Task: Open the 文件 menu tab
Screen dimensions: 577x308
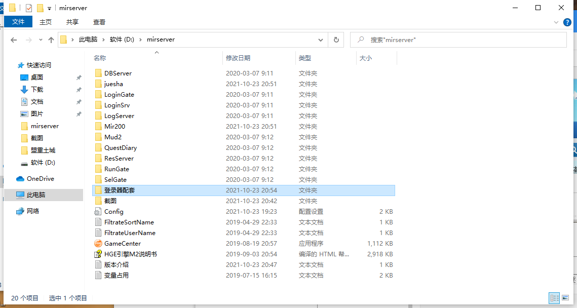Action: [x=18, y=22]
